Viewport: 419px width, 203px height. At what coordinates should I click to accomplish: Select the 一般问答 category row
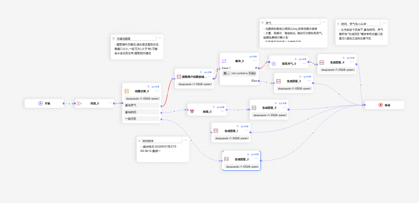[x=141, y=118]
